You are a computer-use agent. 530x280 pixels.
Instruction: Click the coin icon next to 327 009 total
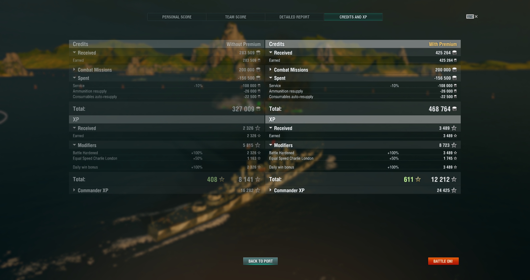click(258, 109)
